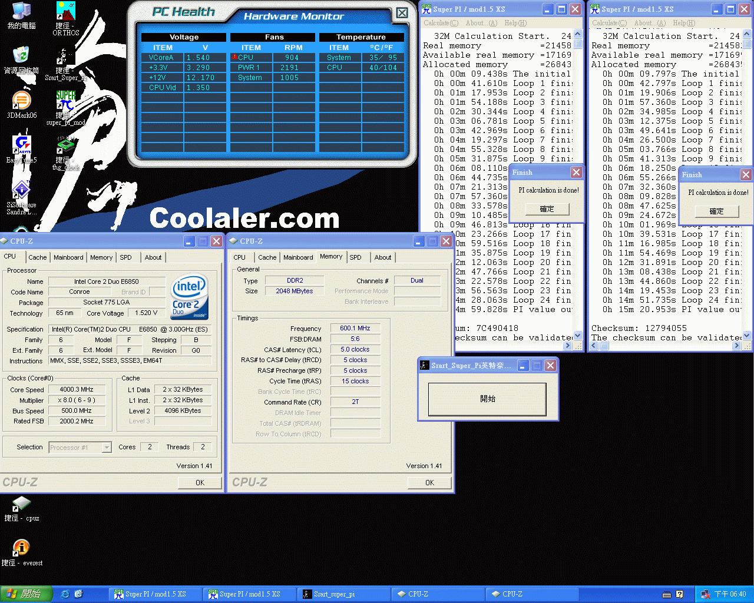Viewport: 754px width, 603px height.
Task: Click the Srart_Super_Pi dialog's title bar icon
Action: click(x=425, y=365)
